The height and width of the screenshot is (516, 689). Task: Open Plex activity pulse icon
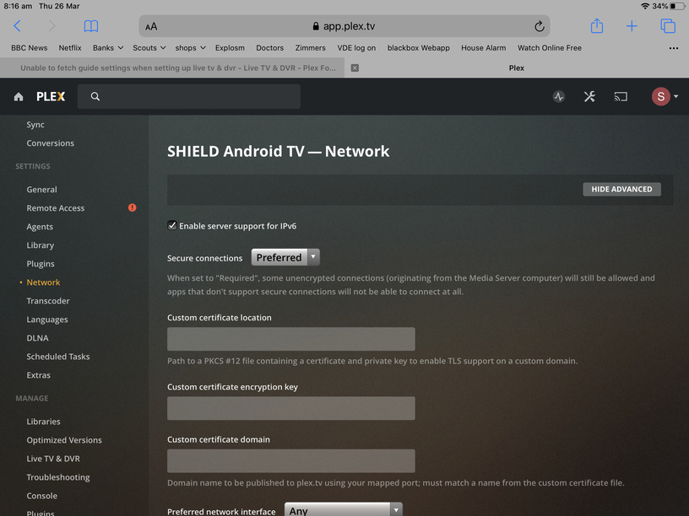point(558,96)
